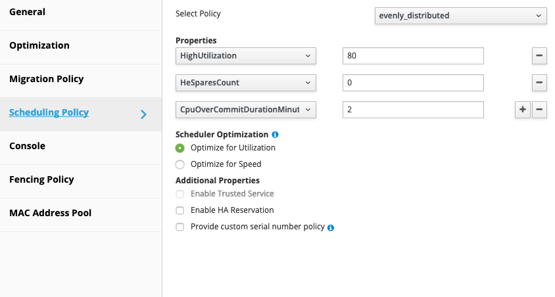Open the Select Policy dropdown

(x=460, y=16)
